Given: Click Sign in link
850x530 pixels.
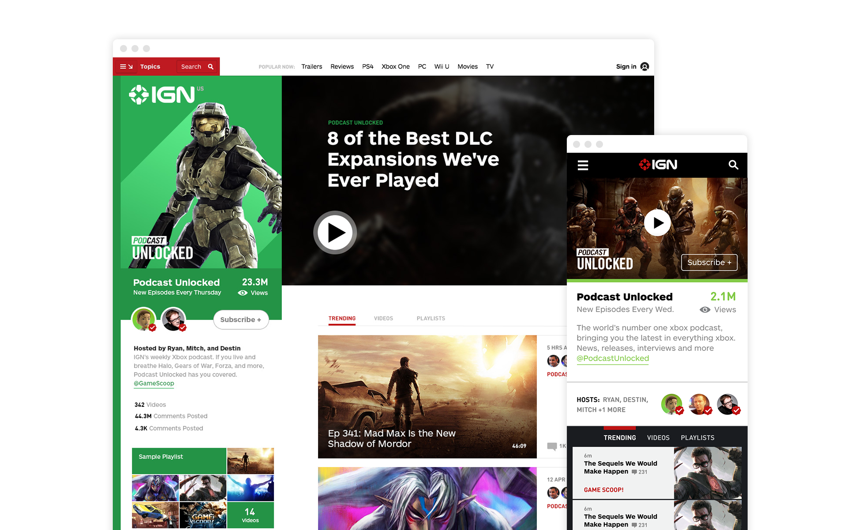Looking at the screenshot, I should pyautogui.click(x=626, y=67).
